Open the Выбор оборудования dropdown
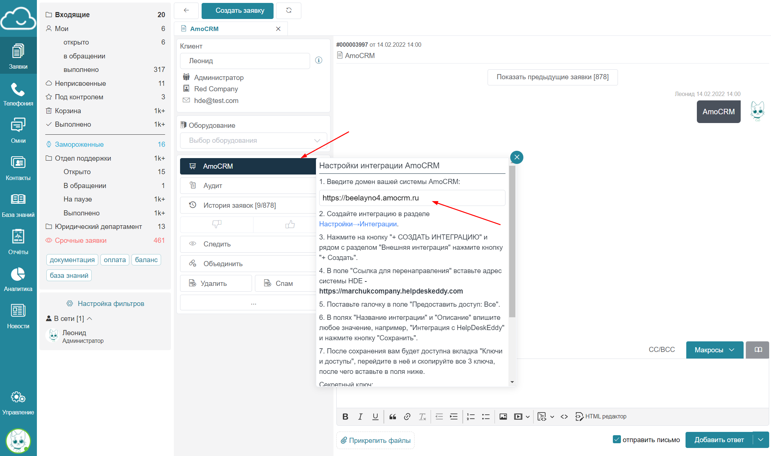 click(253, 141)
